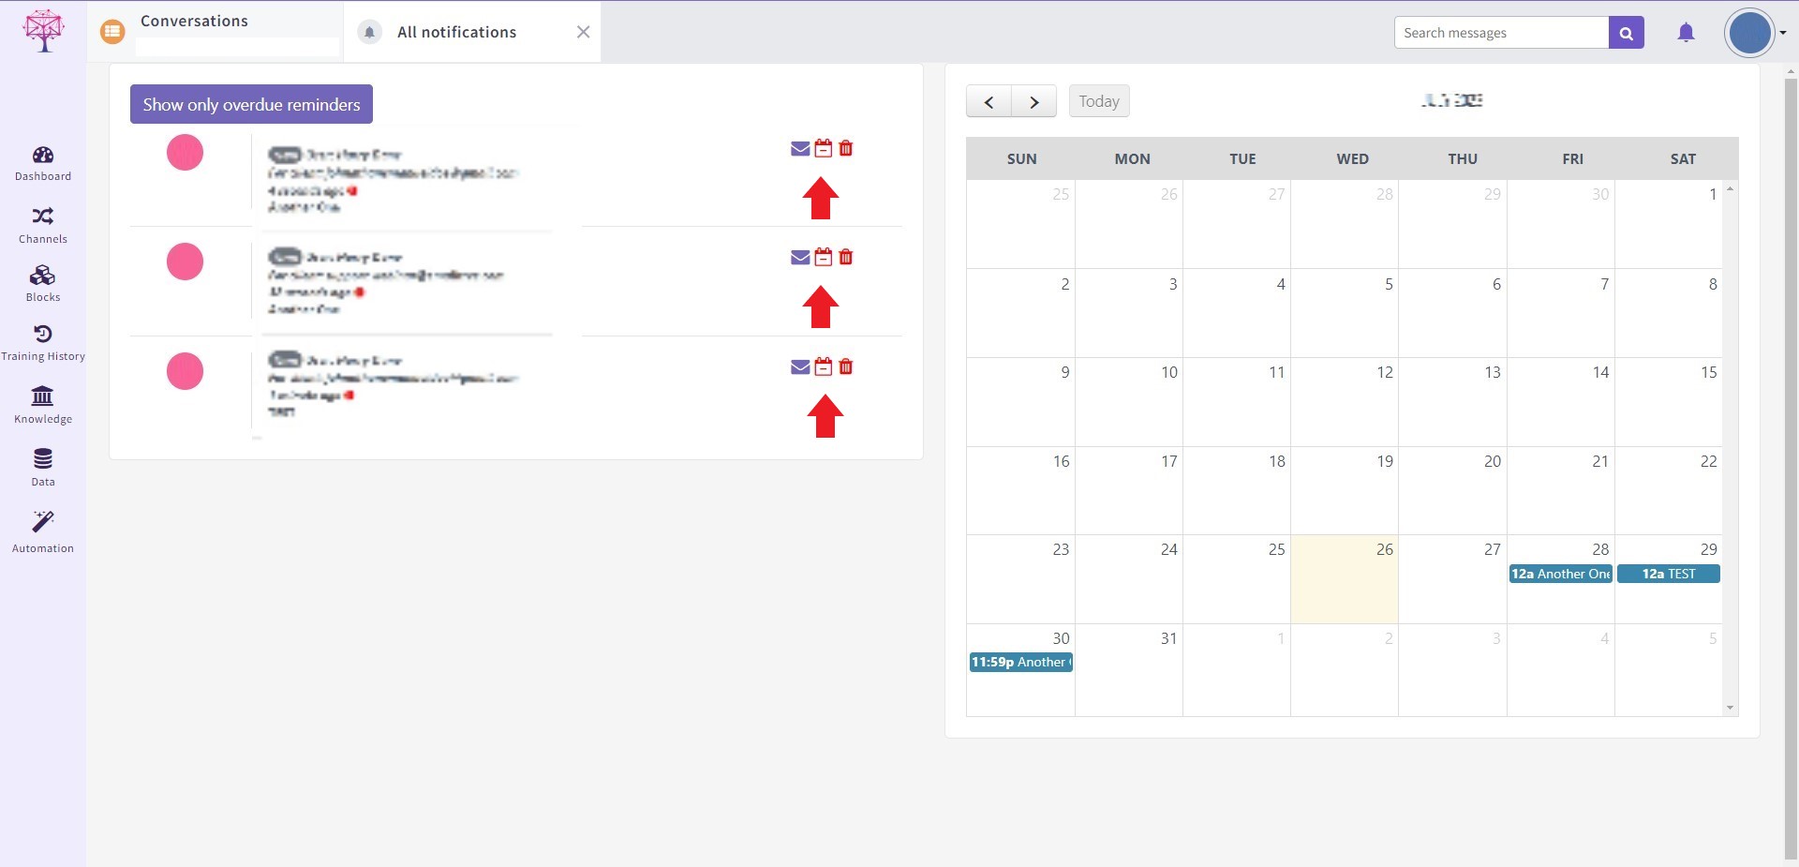Close the All notifications tab

583,32
